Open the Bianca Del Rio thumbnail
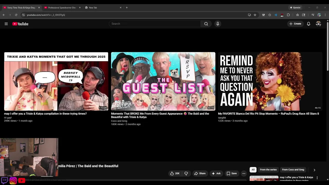 click(x=270, y=81)
